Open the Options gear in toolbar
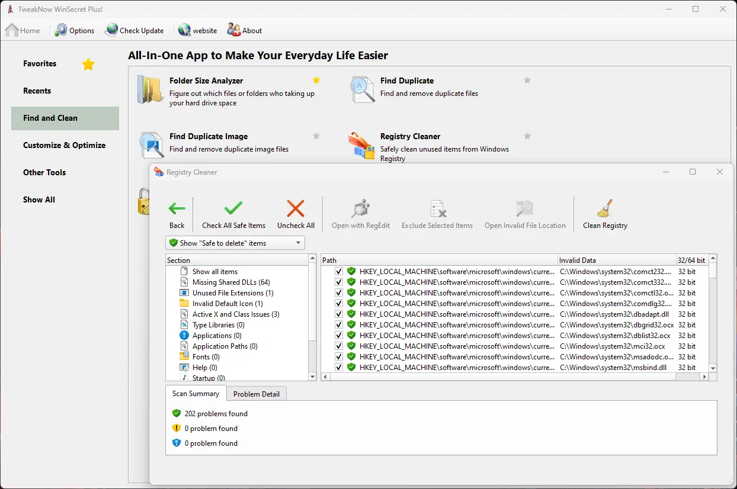Viewport: 737px width, 489px height. pos(62,30)
